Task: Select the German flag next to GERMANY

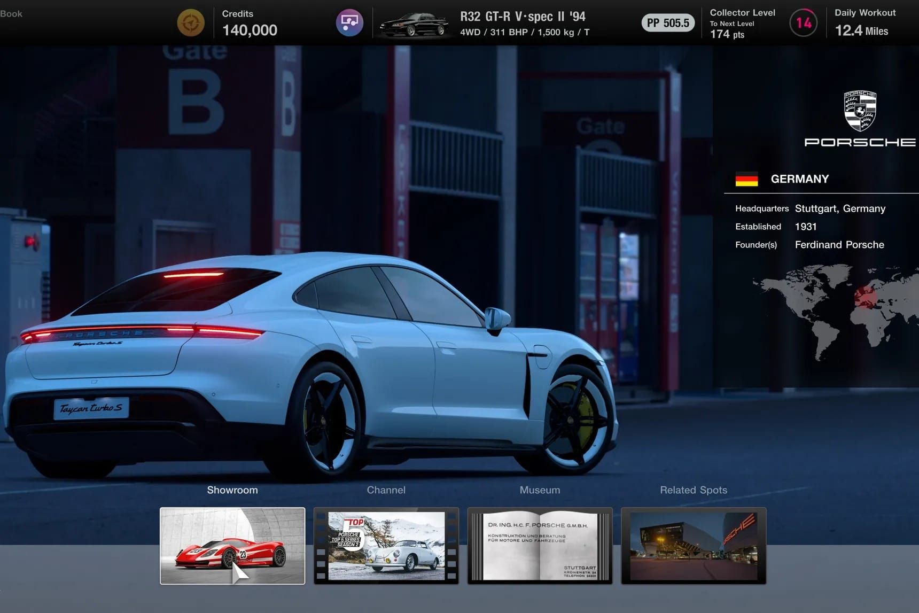Action: (x=747, y=179)
